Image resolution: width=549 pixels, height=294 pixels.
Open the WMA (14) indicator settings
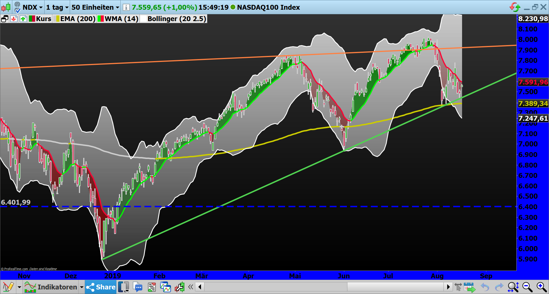[121, 19]
